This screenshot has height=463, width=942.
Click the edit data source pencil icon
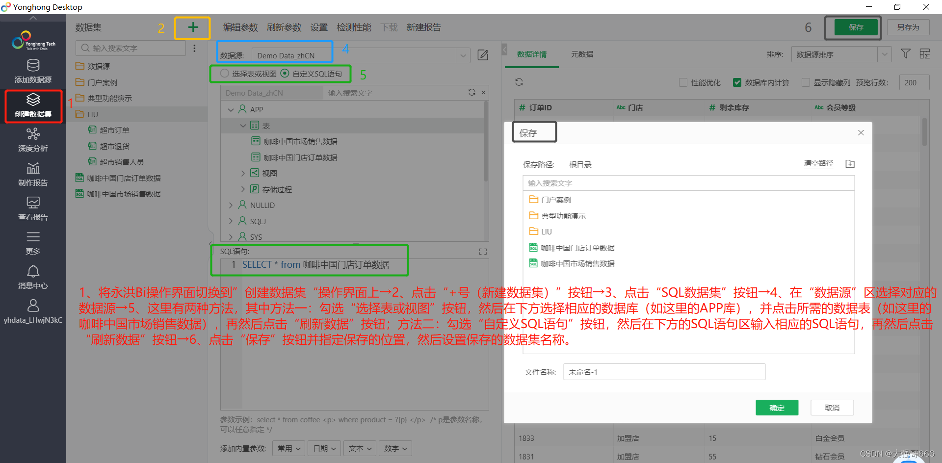[483, 55]
